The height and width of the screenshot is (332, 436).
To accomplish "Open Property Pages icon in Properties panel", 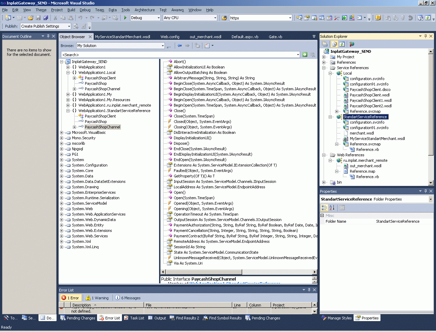I will point(342,208).
